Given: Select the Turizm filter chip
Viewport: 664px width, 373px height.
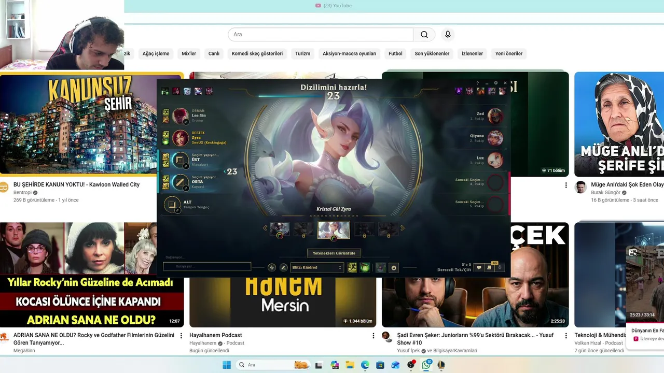Looking at the screenshot, I should pos(302,53).
